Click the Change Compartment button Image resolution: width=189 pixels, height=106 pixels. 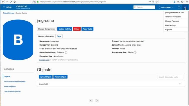[x=47, y=29]
